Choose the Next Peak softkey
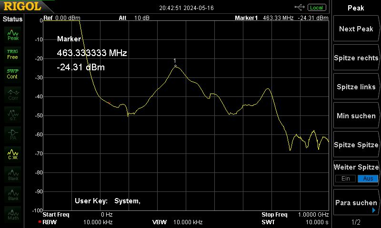The image size is (381, 228). pos(356,29)
